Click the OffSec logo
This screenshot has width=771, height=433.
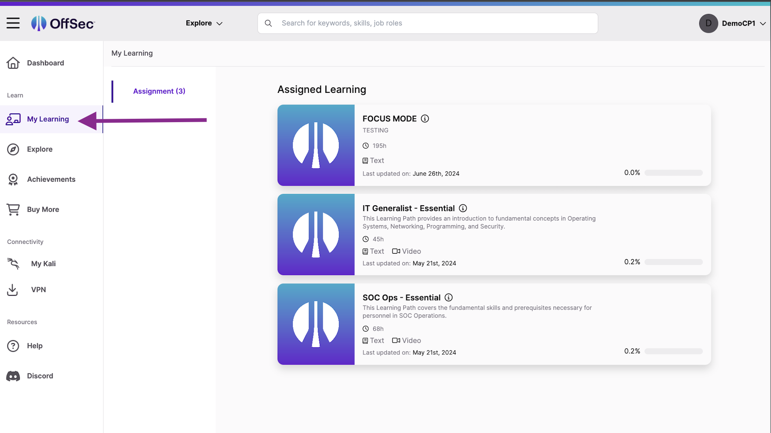63,23
